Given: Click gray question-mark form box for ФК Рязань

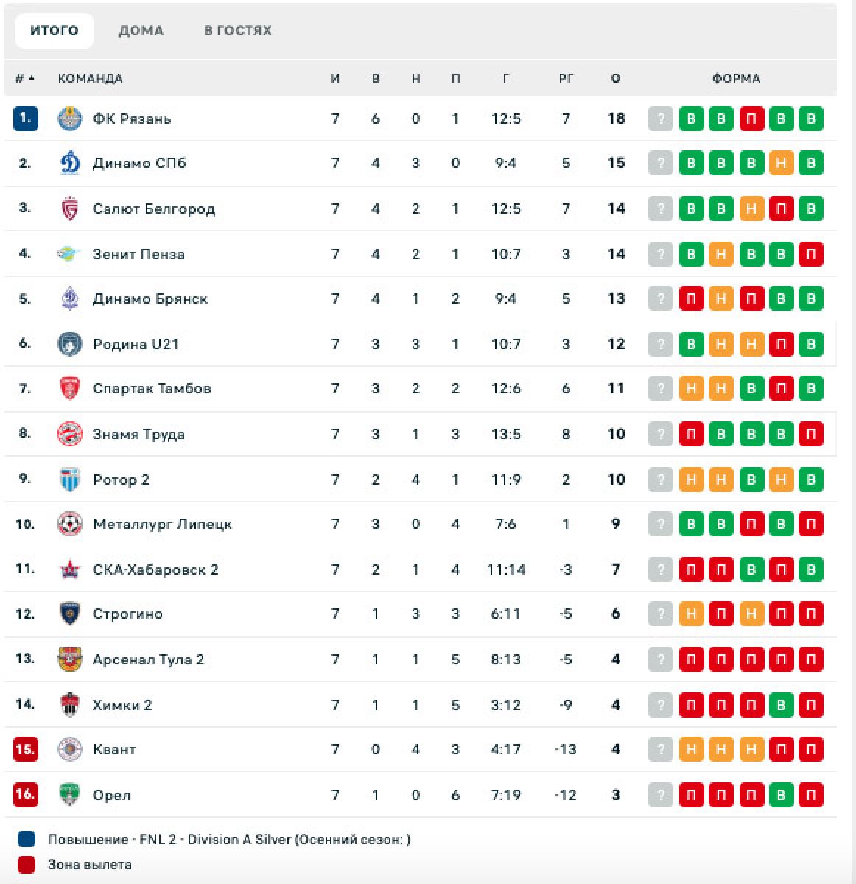Looking at the screenshot, I should point(661,119).
